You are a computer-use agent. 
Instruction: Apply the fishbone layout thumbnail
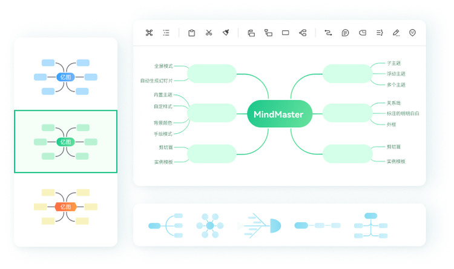[x=259, y=225]
